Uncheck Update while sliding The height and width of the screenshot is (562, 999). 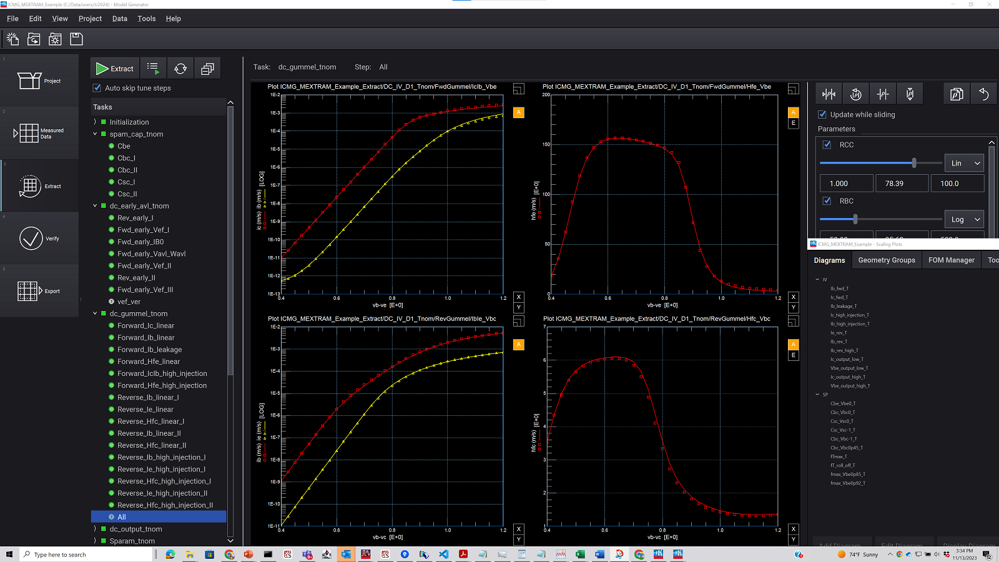click(822, 114)
